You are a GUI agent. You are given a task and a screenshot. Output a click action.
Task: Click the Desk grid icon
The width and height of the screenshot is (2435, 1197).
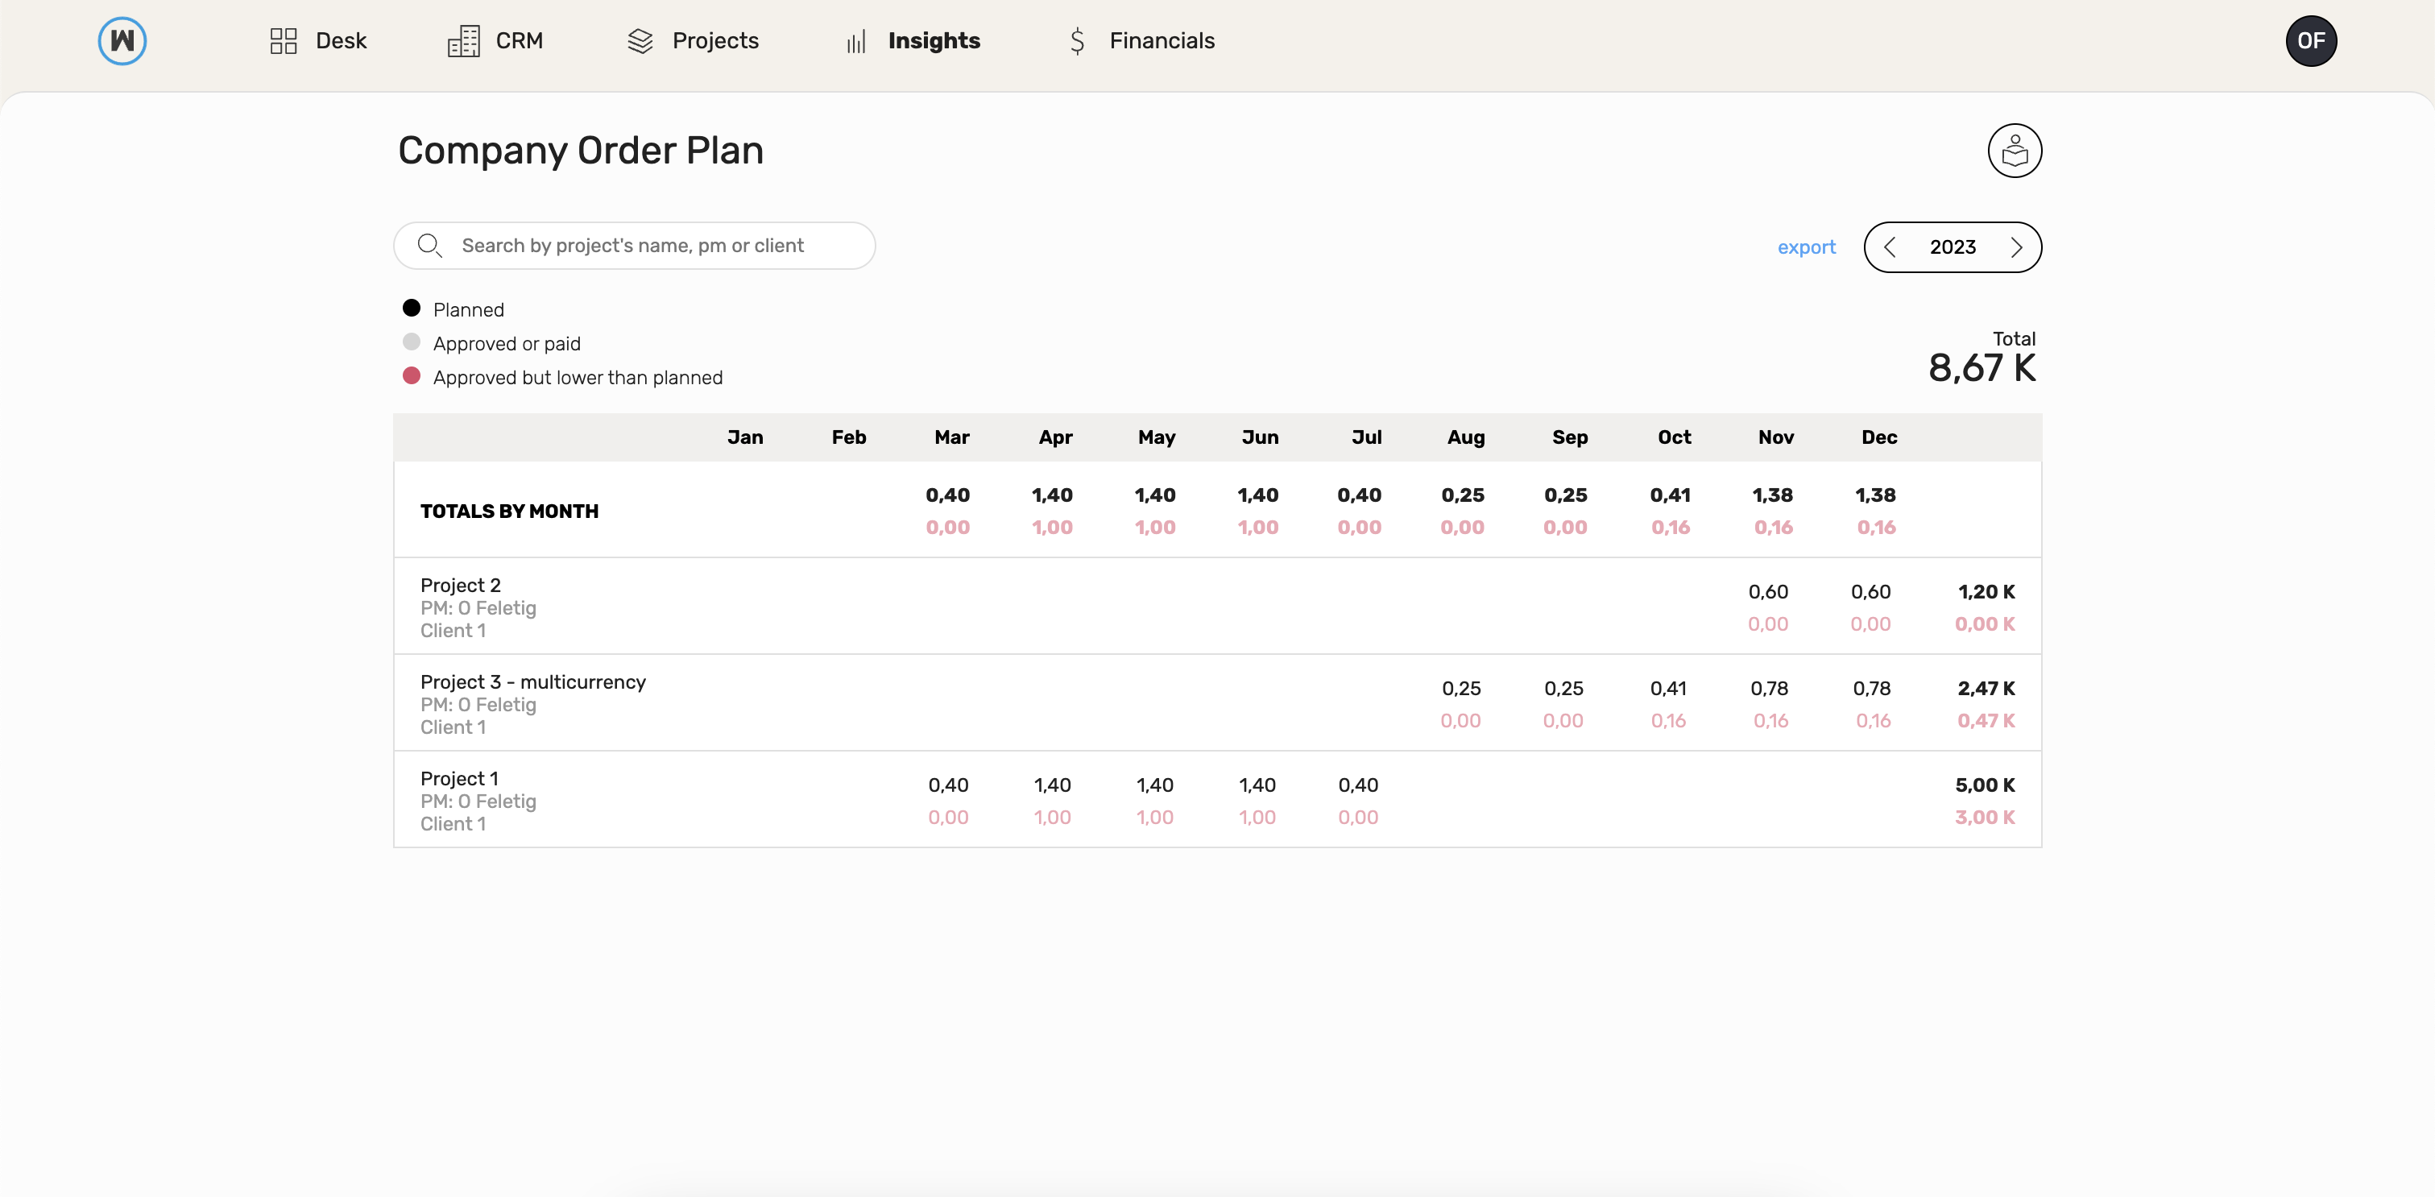284,40
